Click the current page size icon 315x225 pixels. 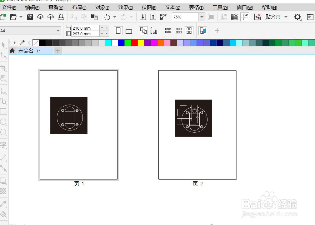coord(154,31)
